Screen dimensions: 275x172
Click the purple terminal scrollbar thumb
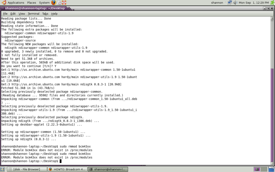click(x=272, y=115)
